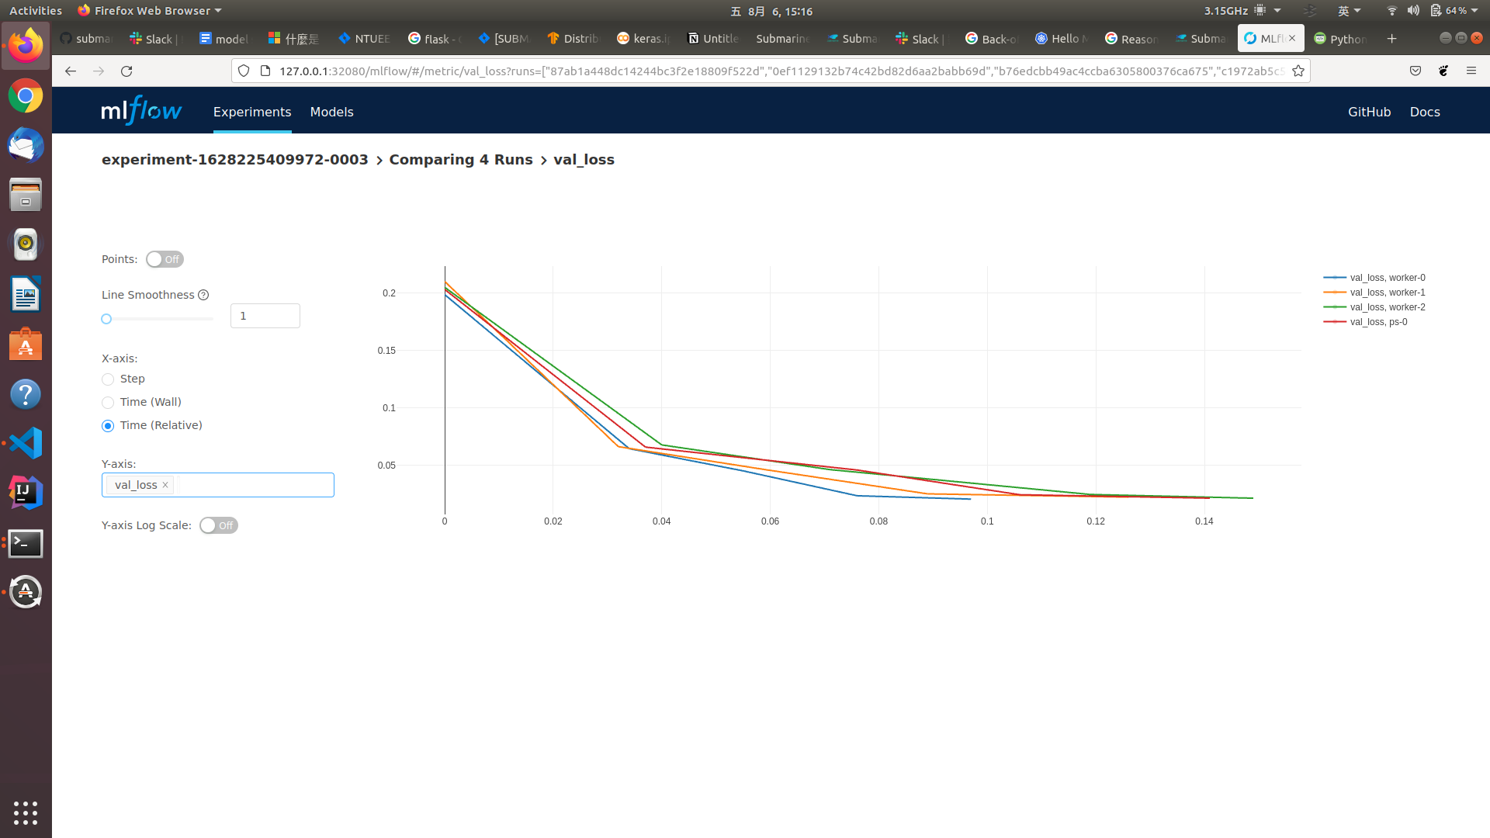Click the tracking protection shield icon
The image size is (1490, 838).
244,70
